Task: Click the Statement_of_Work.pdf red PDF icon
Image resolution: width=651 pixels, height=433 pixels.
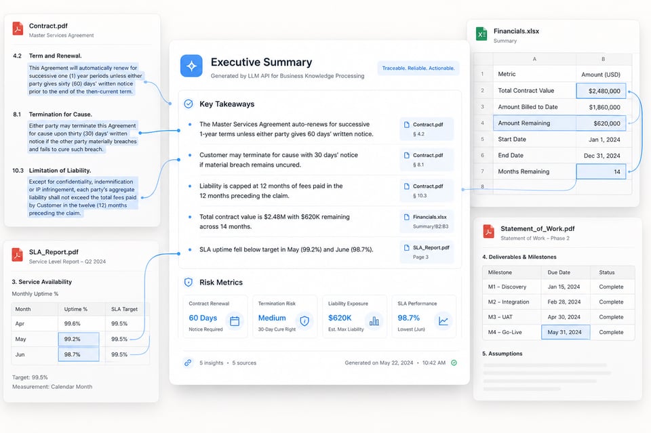Action: [489, 232]
